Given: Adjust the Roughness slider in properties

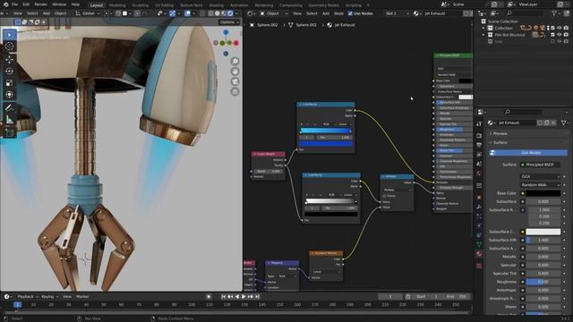Looking at the screenshot, I should [x=543, y=282].
